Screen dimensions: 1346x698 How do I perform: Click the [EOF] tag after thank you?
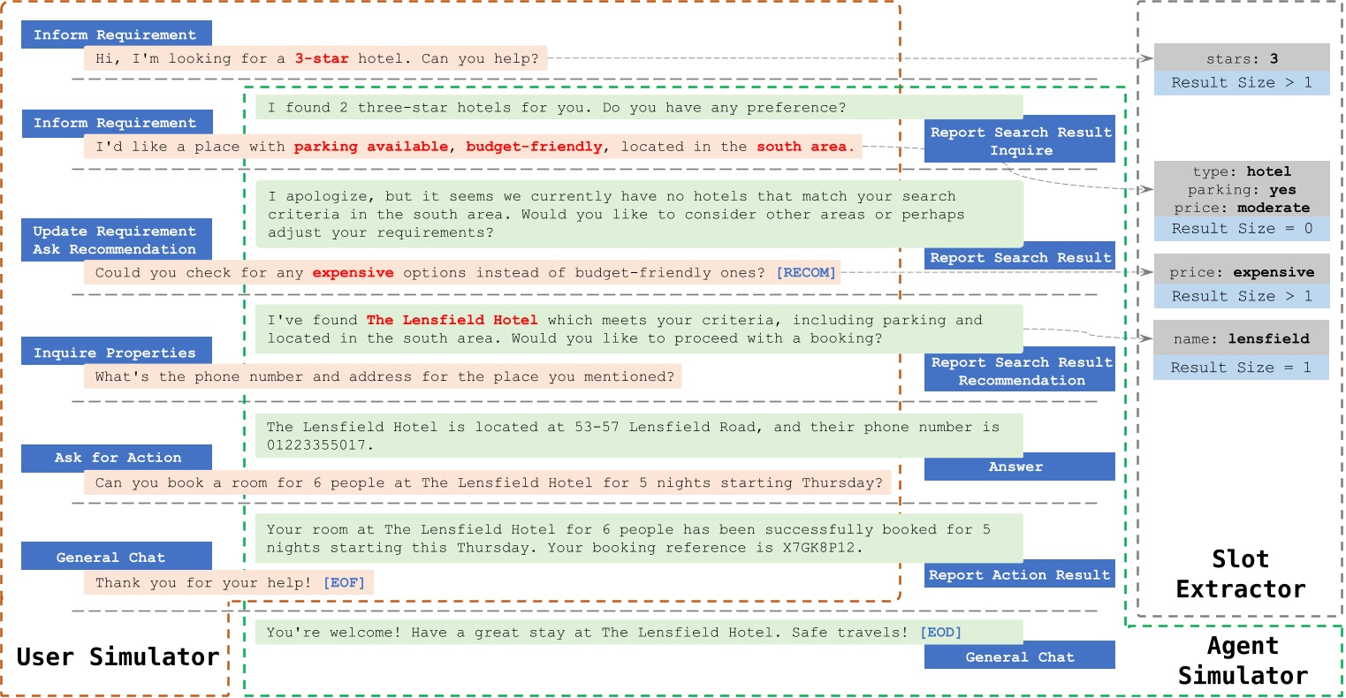point(344,583)
